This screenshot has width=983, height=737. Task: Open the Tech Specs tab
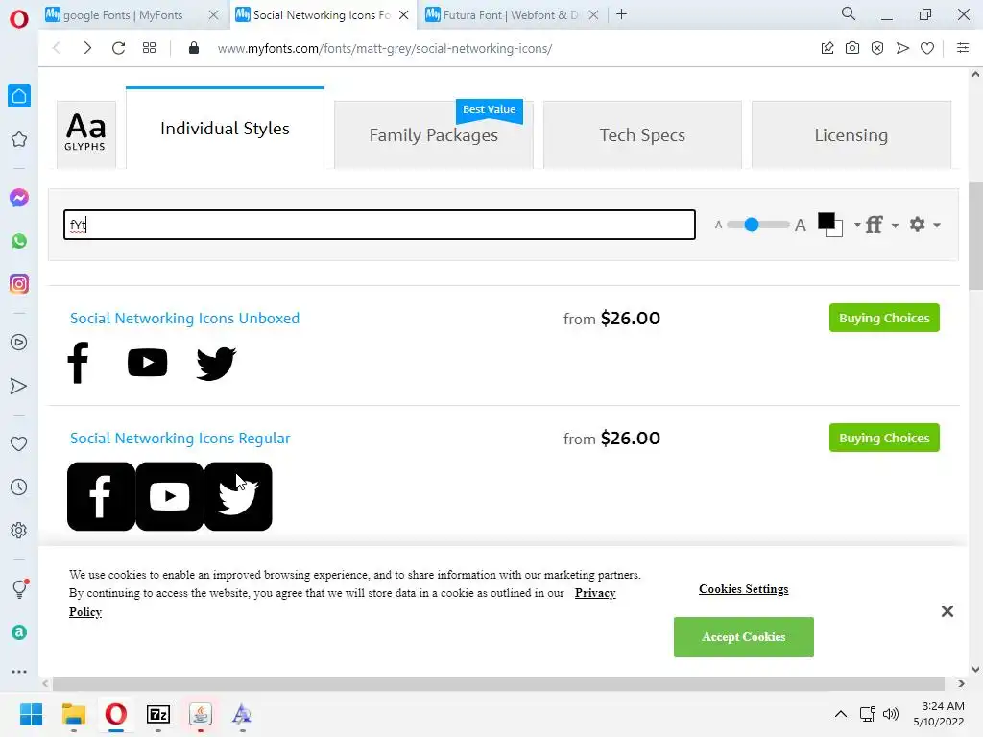(642, 134)
